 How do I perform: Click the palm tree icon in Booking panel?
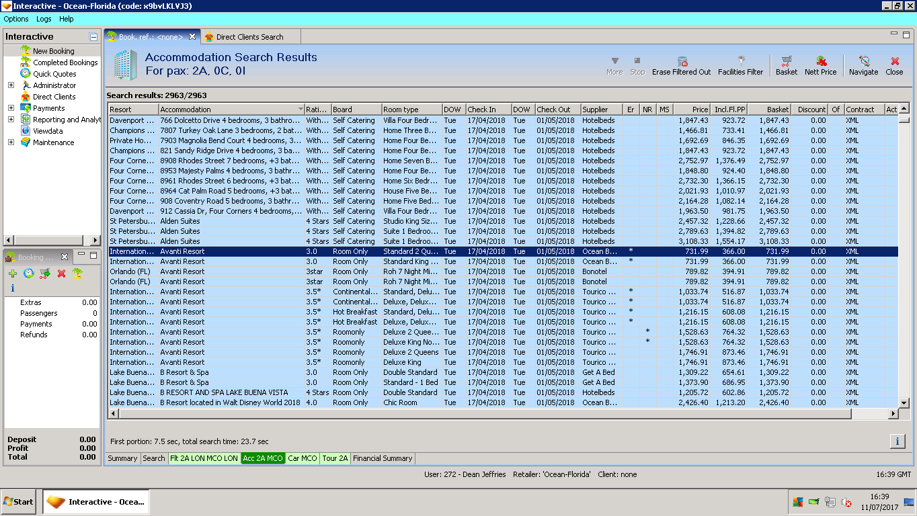(77, 273)
